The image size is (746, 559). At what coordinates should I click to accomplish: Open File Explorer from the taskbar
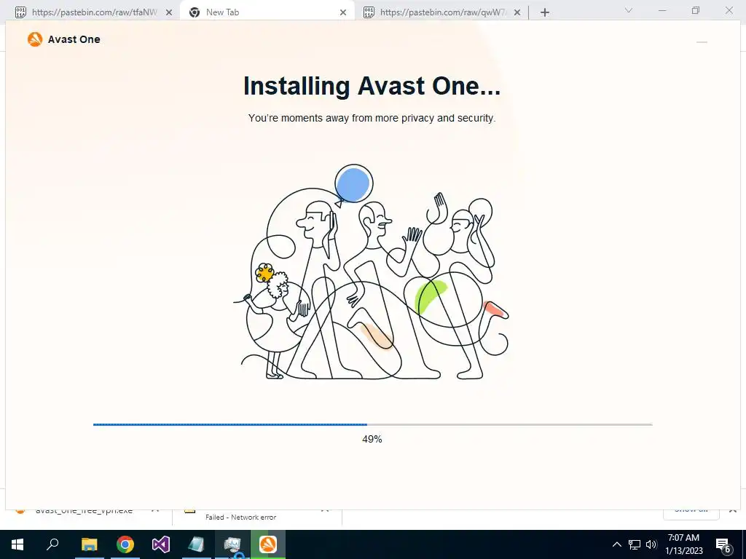coord(89,544)
